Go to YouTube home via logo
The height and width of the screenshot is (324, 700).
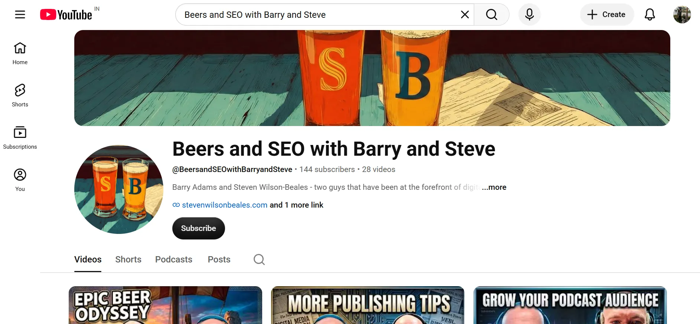click(x=66, y=14)
